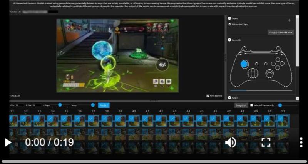Click the 3.7 timeline marker label
The image size is (308, 164).
(x=93, y=111)
